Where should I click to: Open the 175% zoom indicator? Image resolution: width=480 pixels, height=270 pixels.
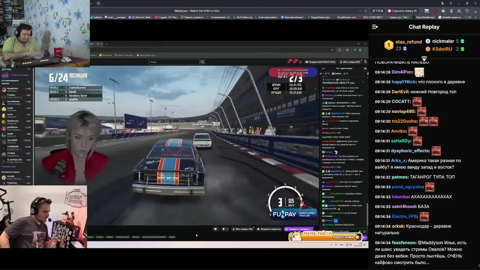(378, 11)
